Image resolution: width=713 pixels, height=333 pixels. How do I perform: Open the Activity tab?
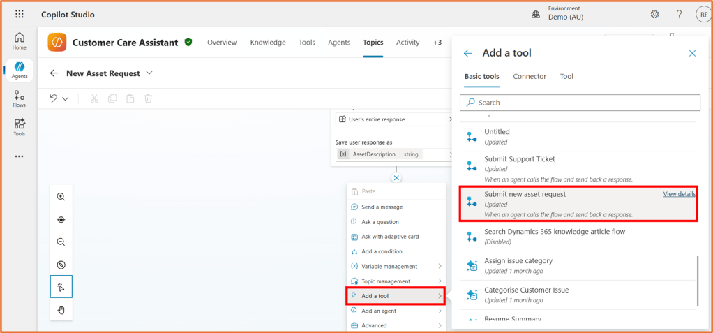click(407, 43)
